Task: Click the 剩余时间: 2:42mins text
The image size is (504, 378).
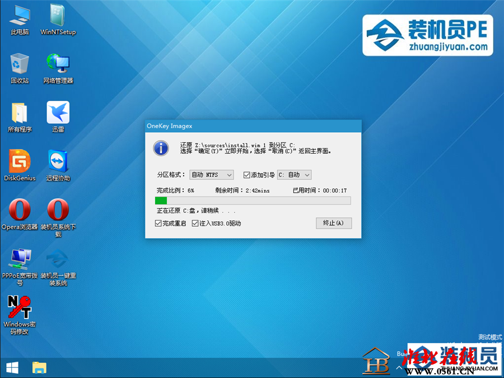Action: (242, 190)
